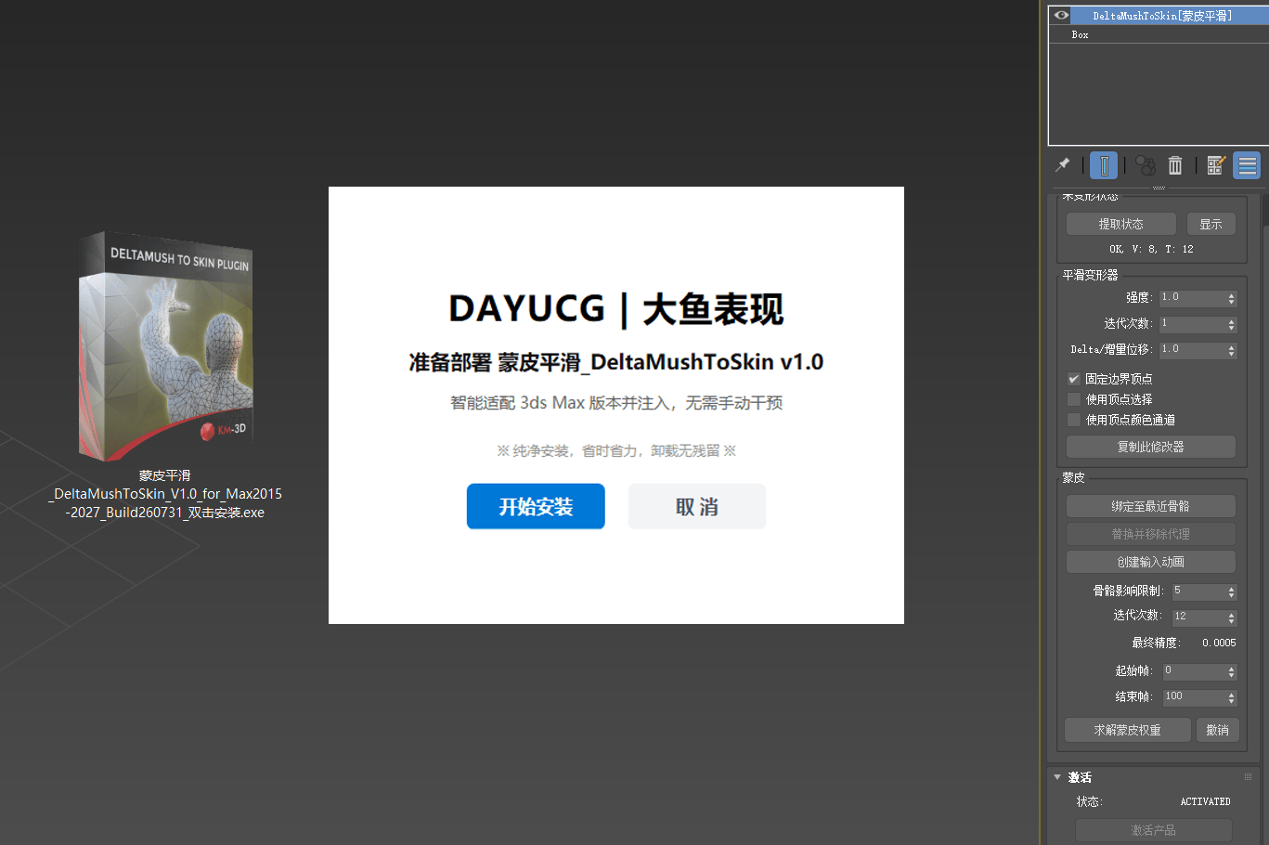Viewport: 1269px width, 845px height.
Task: Adjust the 骨骼影响限制 spinner arrows
Action: click(1232, 591)
